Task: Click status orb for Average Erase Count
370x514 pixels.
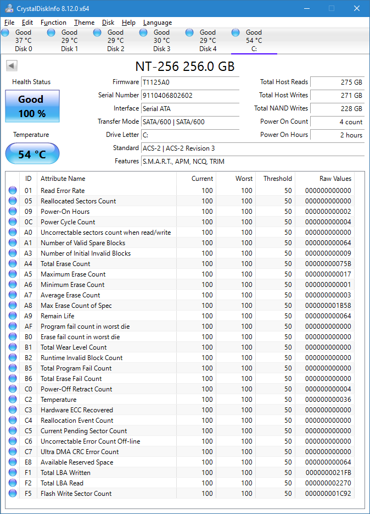Action: [x=13, y=295]
